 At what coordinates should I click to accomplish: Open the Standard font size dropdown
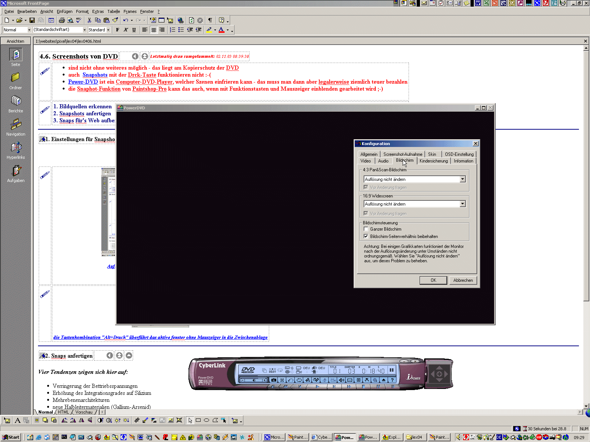coord(108,30)
